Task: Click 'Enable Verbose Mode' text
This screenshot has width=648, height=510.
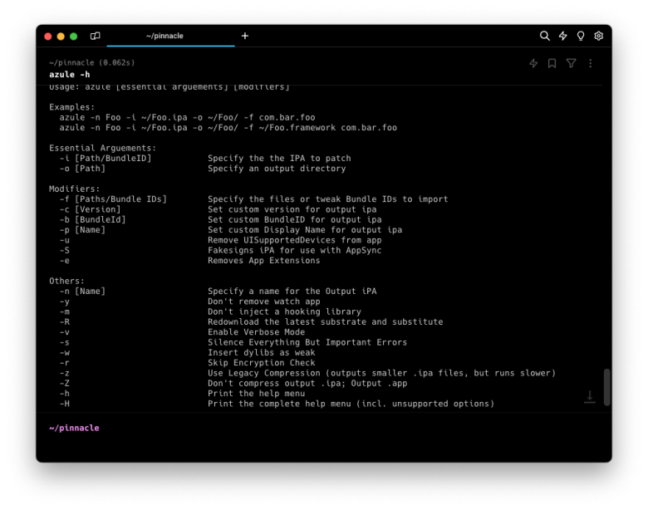Action: coord(256,332)
